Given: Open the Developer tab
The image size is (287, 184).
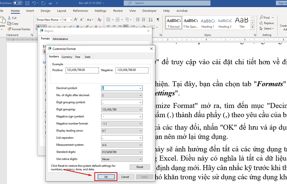Looking at the screenshot, I should point(149,11).
